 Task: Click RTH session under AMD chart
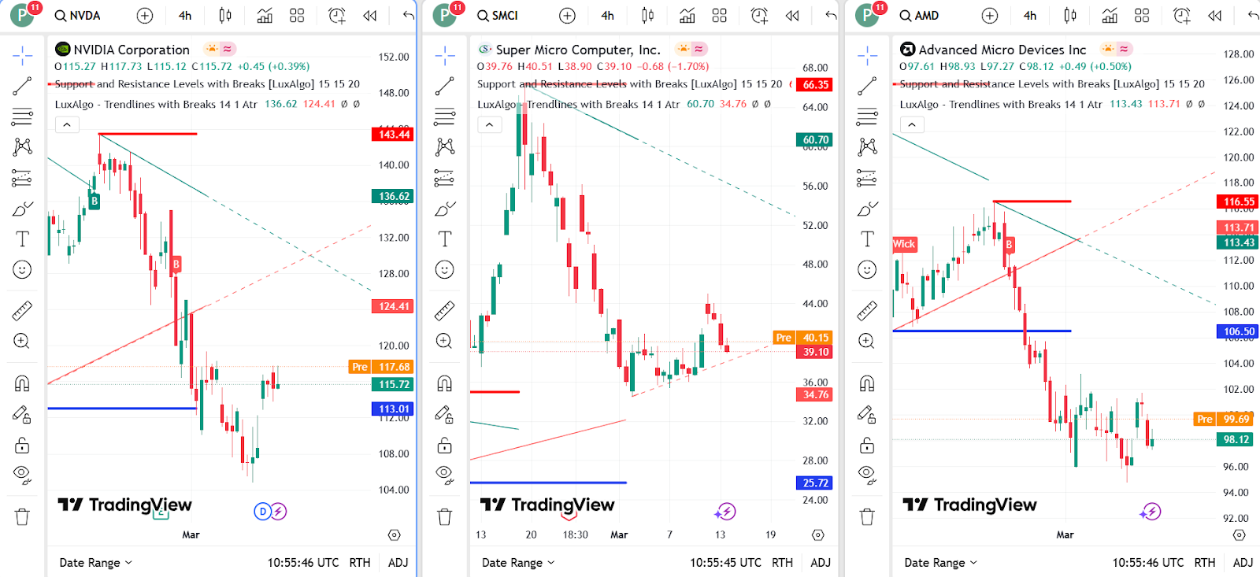click(1205, 563)
